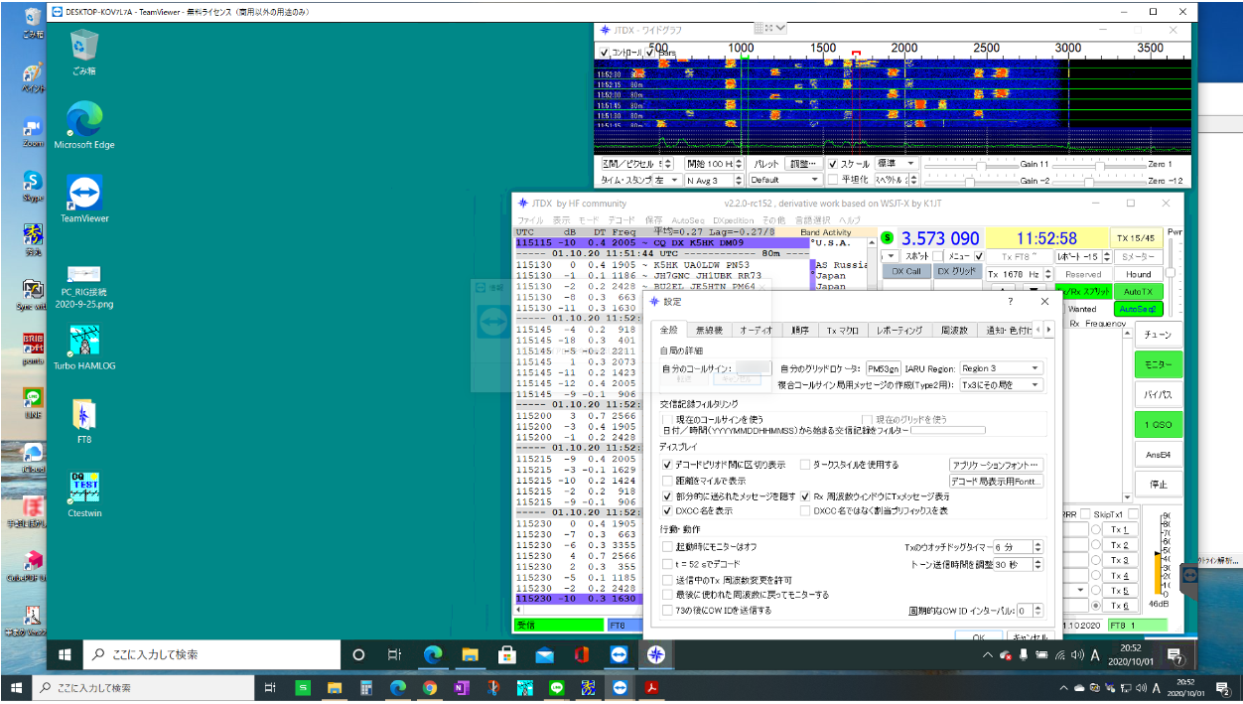The image size is (1243, 704).
Task: Open Cortana circle in remote taskbar
Action: [x=358, y=654]
